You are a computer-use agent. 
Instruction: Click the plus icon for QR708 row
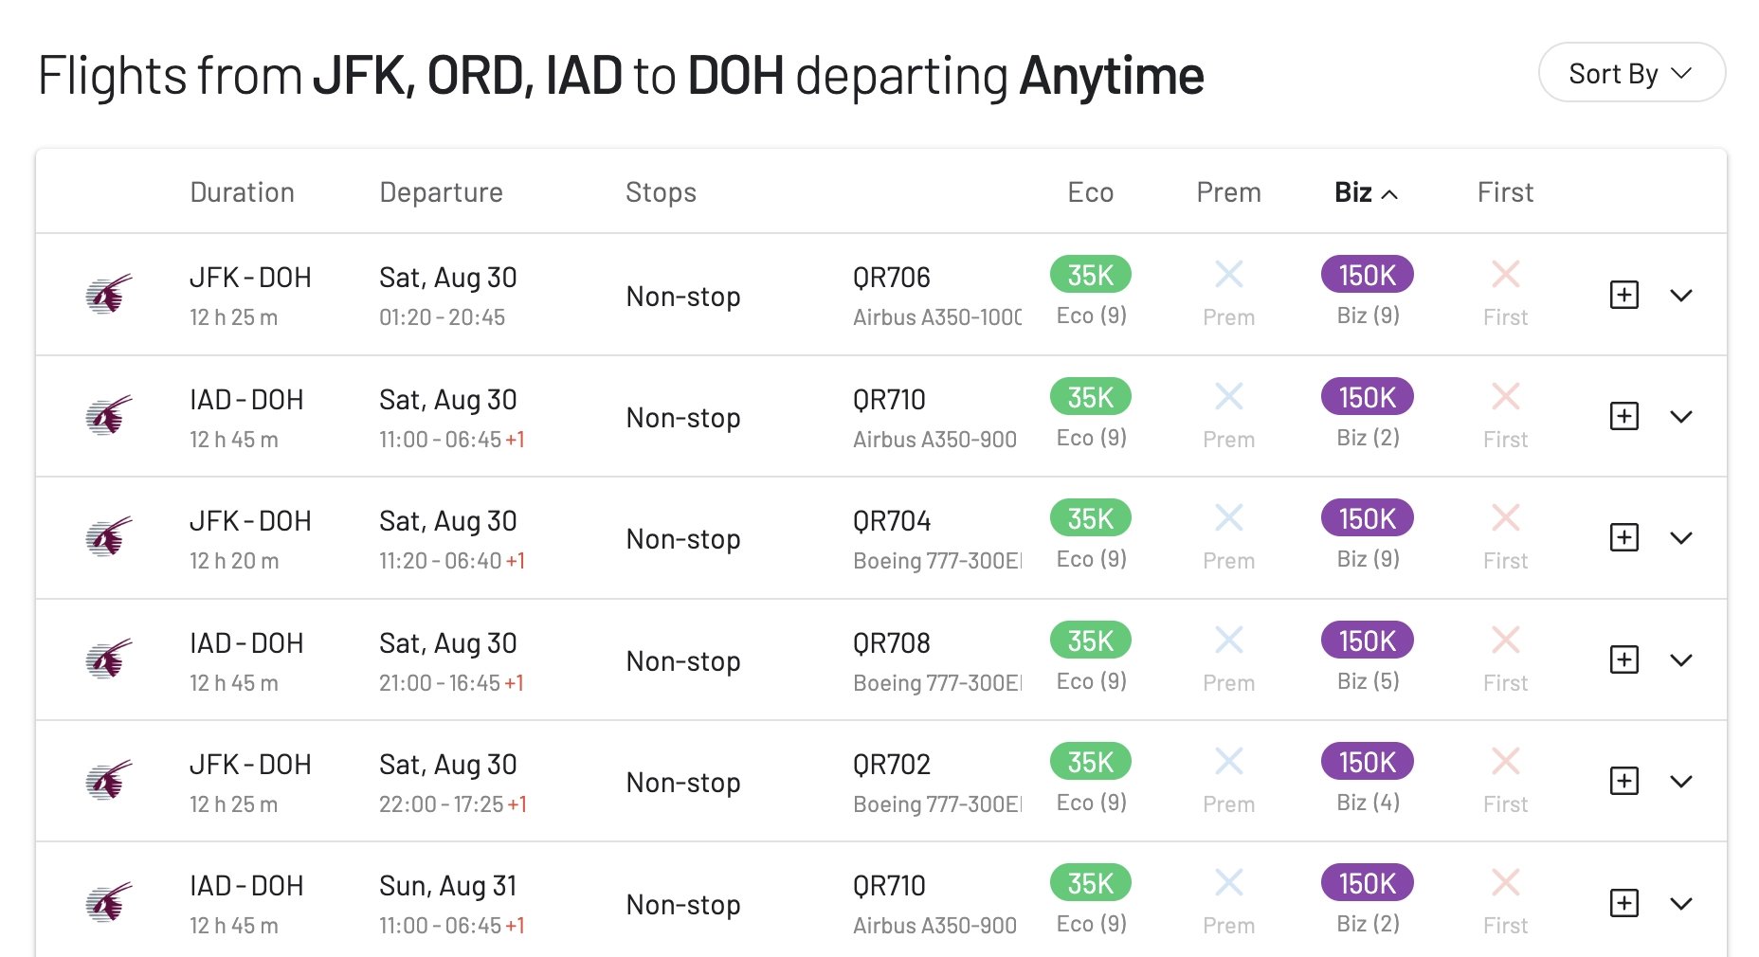coord(1624,659)
